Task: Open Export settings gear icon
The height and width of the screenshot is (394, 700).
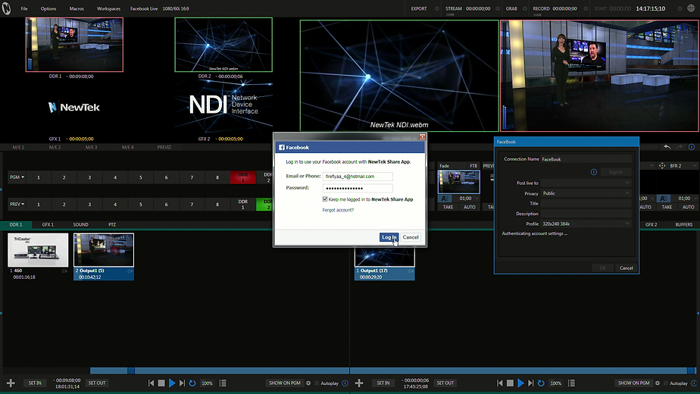Action: point(436,8)
